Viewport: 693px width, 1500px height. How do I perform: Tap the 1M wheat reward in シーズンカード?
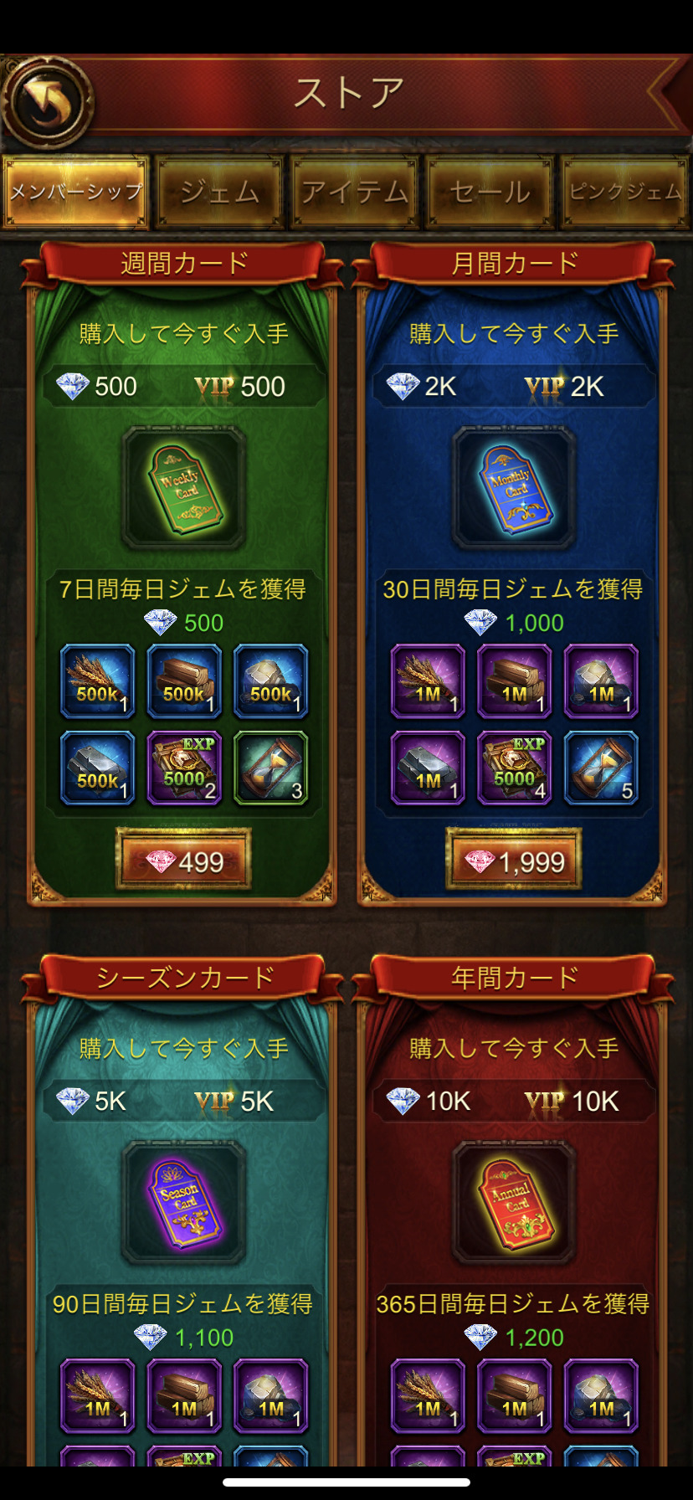pyautogui.click(x=98, y=1396)
